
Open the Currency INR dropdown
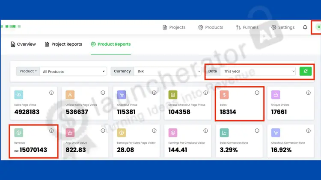(167, 72)
